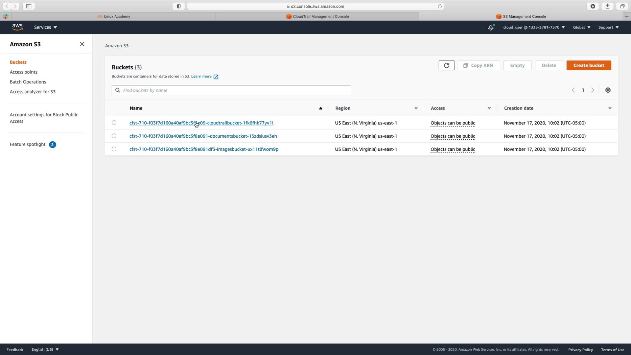Screen dimensions: 631x355
Task: Click the Safari back arrow
Action: pos(7,6)
